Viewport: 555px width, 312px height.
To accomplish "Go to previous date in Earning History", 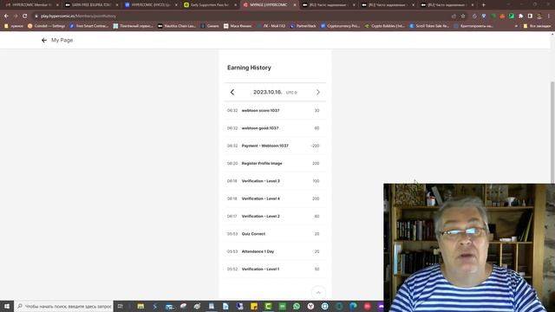I will (x=232, y=93).
